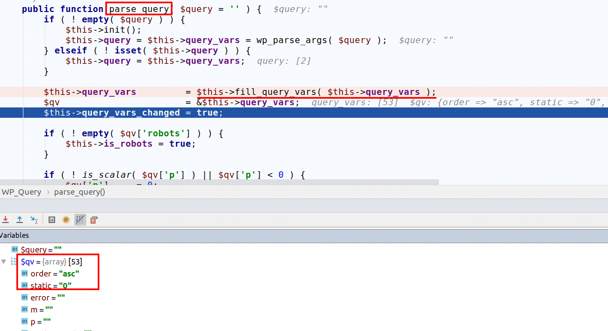Collapse the $qv array node
The image size is (608, 331).
pos(4,262)
